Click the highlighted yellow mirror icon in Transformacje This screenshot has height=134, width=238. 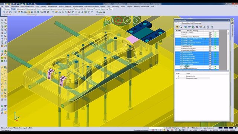click(29, 12)
